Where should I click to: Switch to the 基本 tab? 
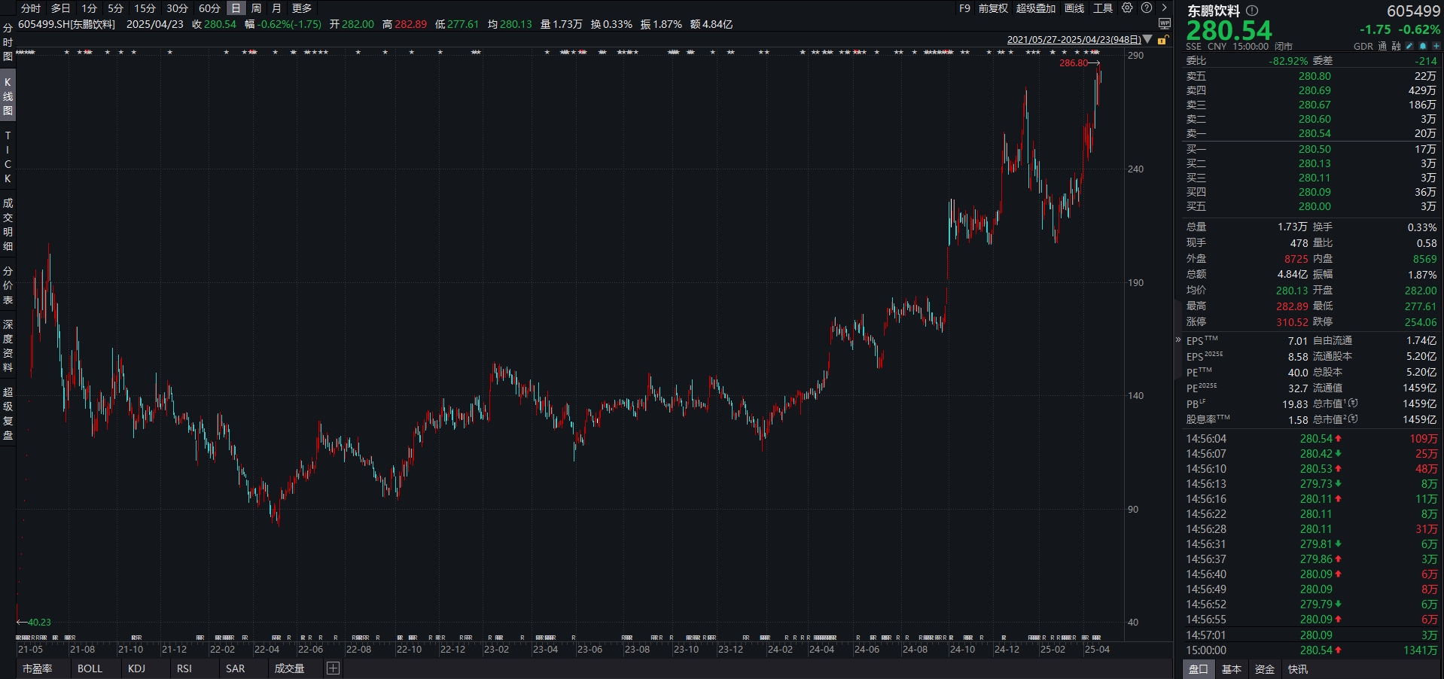click(x=1232, y=669)
